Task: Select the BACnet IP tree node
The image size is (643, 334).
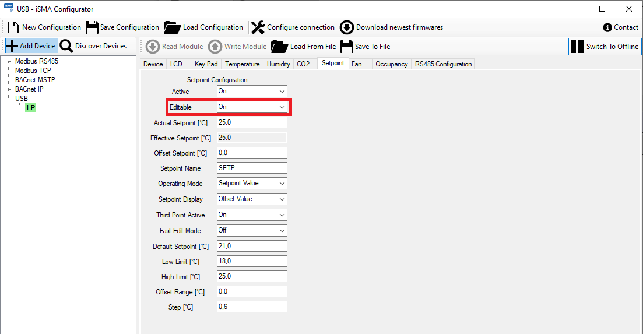Action: (29, 89)
